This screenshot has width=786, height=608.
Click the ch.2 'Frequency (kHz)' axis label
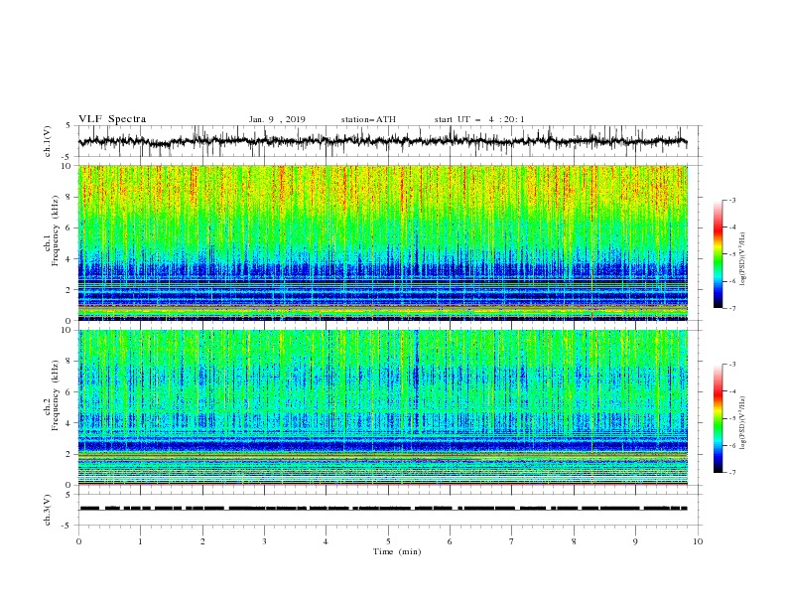[56, 395]
